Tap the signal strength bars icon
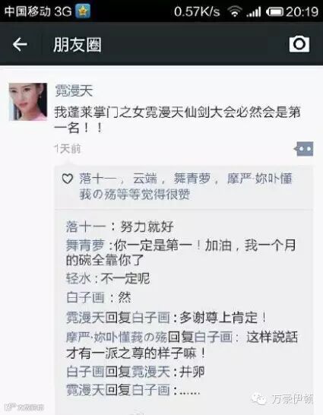This screenshot has width=323, height=415. [253, 11]
